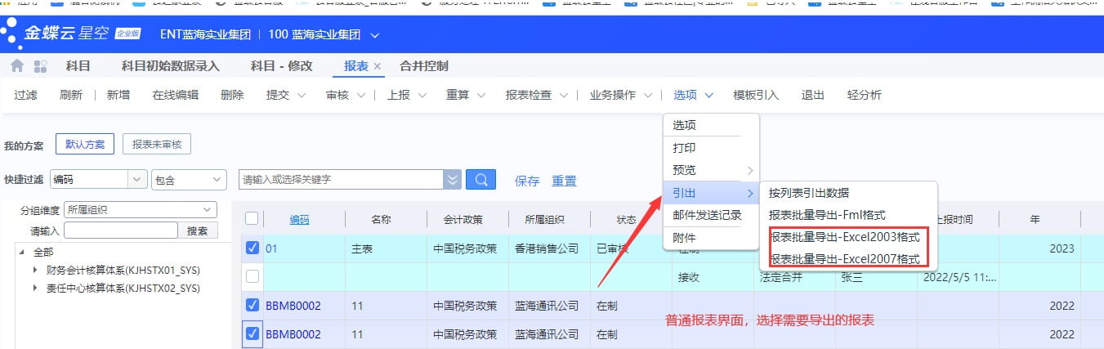Open report link 01
Screen dimensions: 1104x349
click(x=271, y=248)
